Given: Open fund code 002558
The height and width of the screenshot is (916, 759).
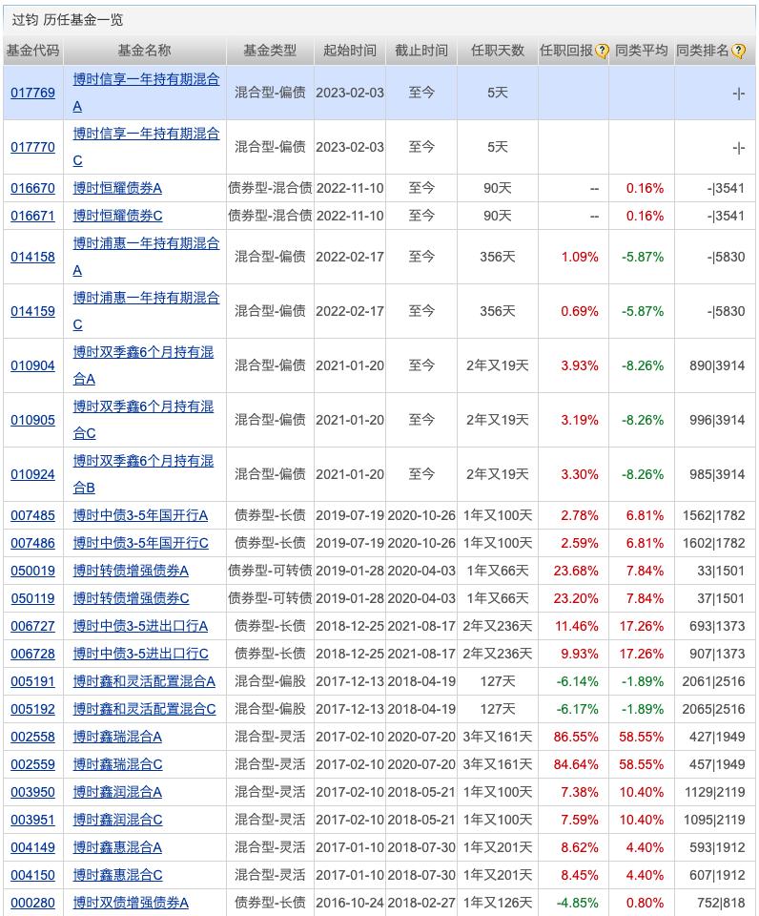Looking at the screenshot, I should 32,737.
